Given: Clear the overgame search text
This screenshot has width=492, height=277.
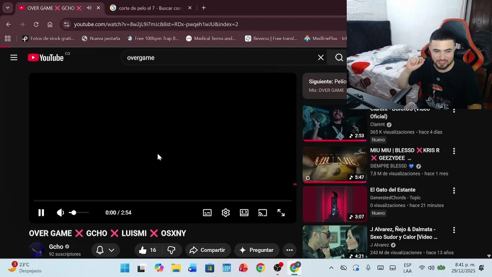Looking at the screenshot, I should point(321,58).
